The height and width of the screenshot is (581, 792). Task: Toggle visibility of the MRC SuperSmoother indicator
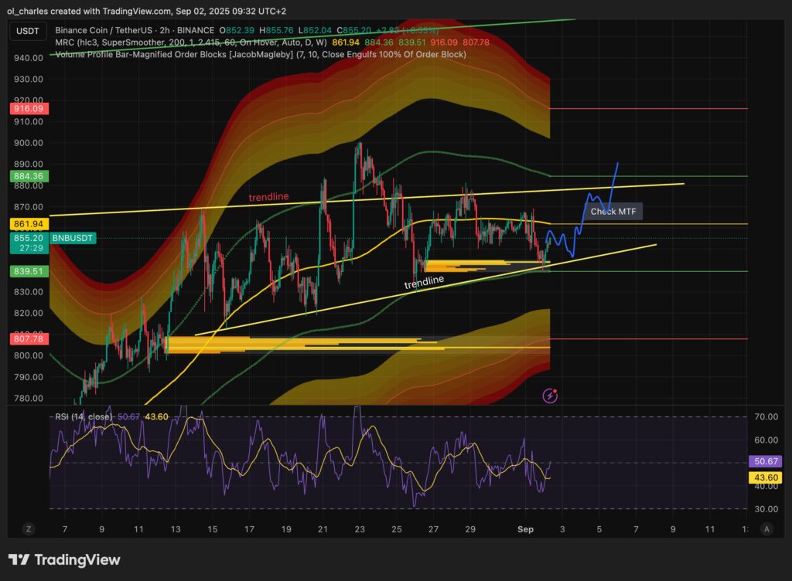click(x=63, y=42)
